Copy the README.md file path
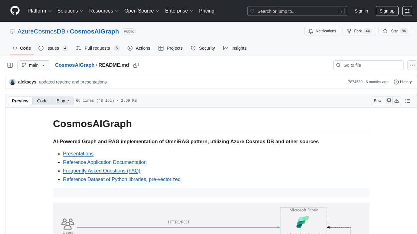Viewport: 417px width, 234px height. point(136,65)
